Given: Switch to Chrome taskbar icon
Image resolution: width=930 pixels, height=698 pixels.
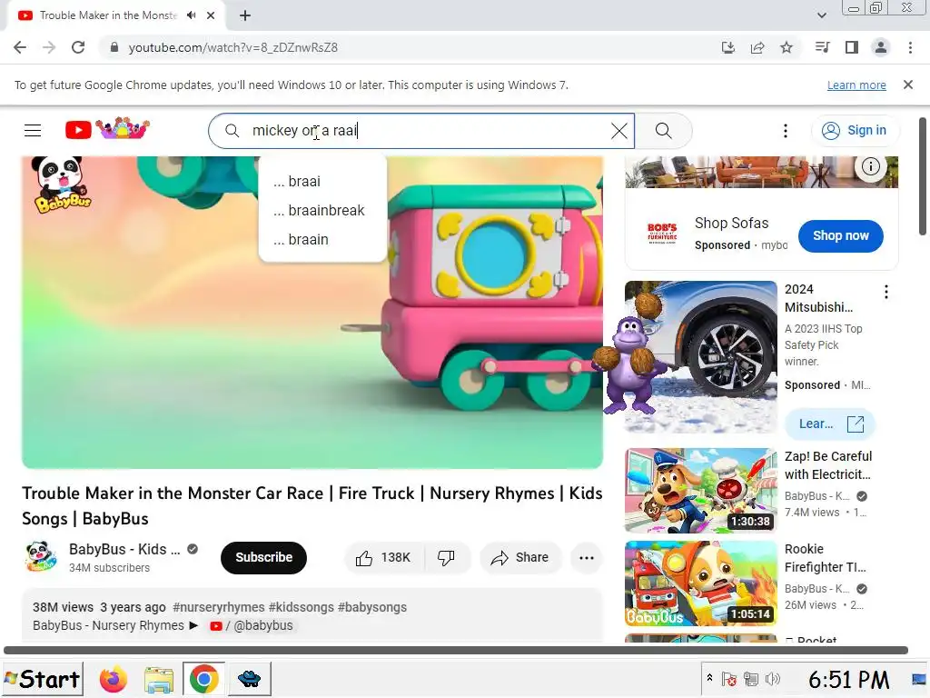Looking at the screenshot, I should pyautogui.click(x=203, y=679).
